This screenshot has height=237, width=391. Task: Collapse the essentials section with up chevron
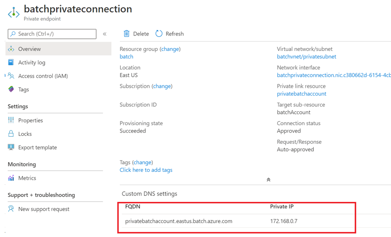coord(268,180)
